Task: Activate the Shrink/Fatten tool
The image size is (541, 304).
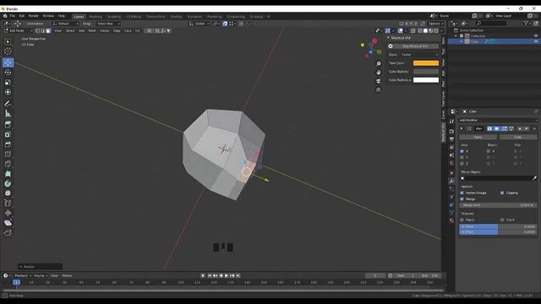Action: click(8, 213)
